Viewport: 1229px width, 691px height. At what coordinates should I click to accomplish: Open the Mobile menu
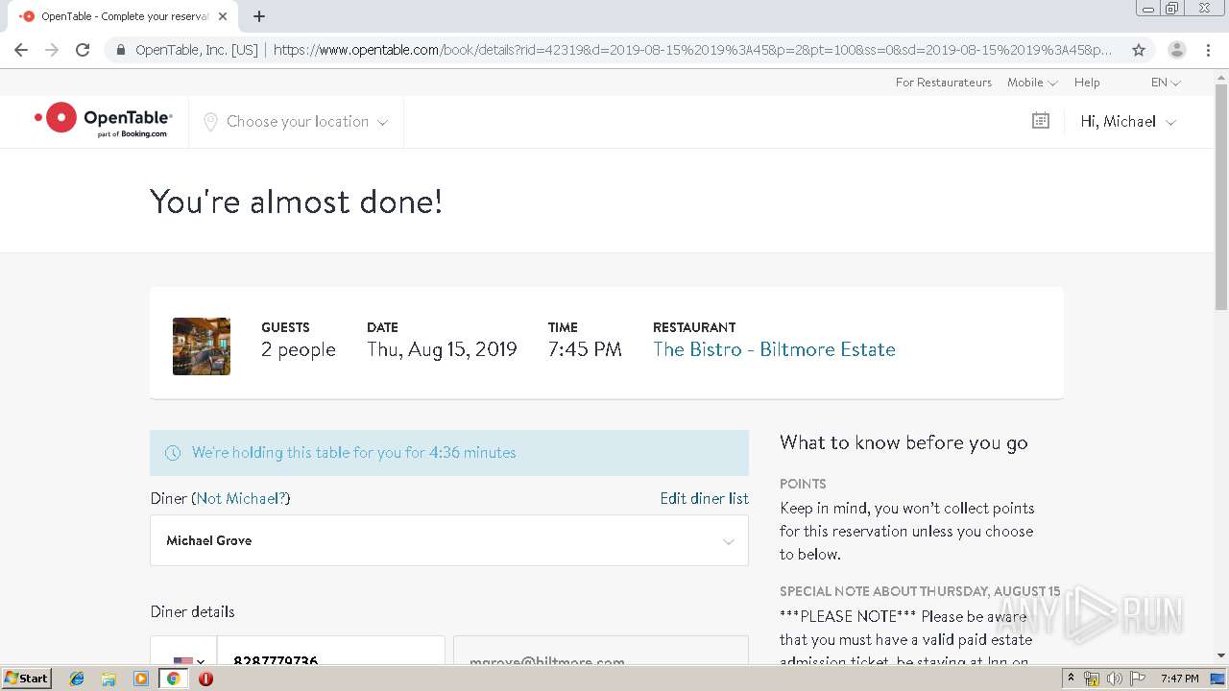1031,83
